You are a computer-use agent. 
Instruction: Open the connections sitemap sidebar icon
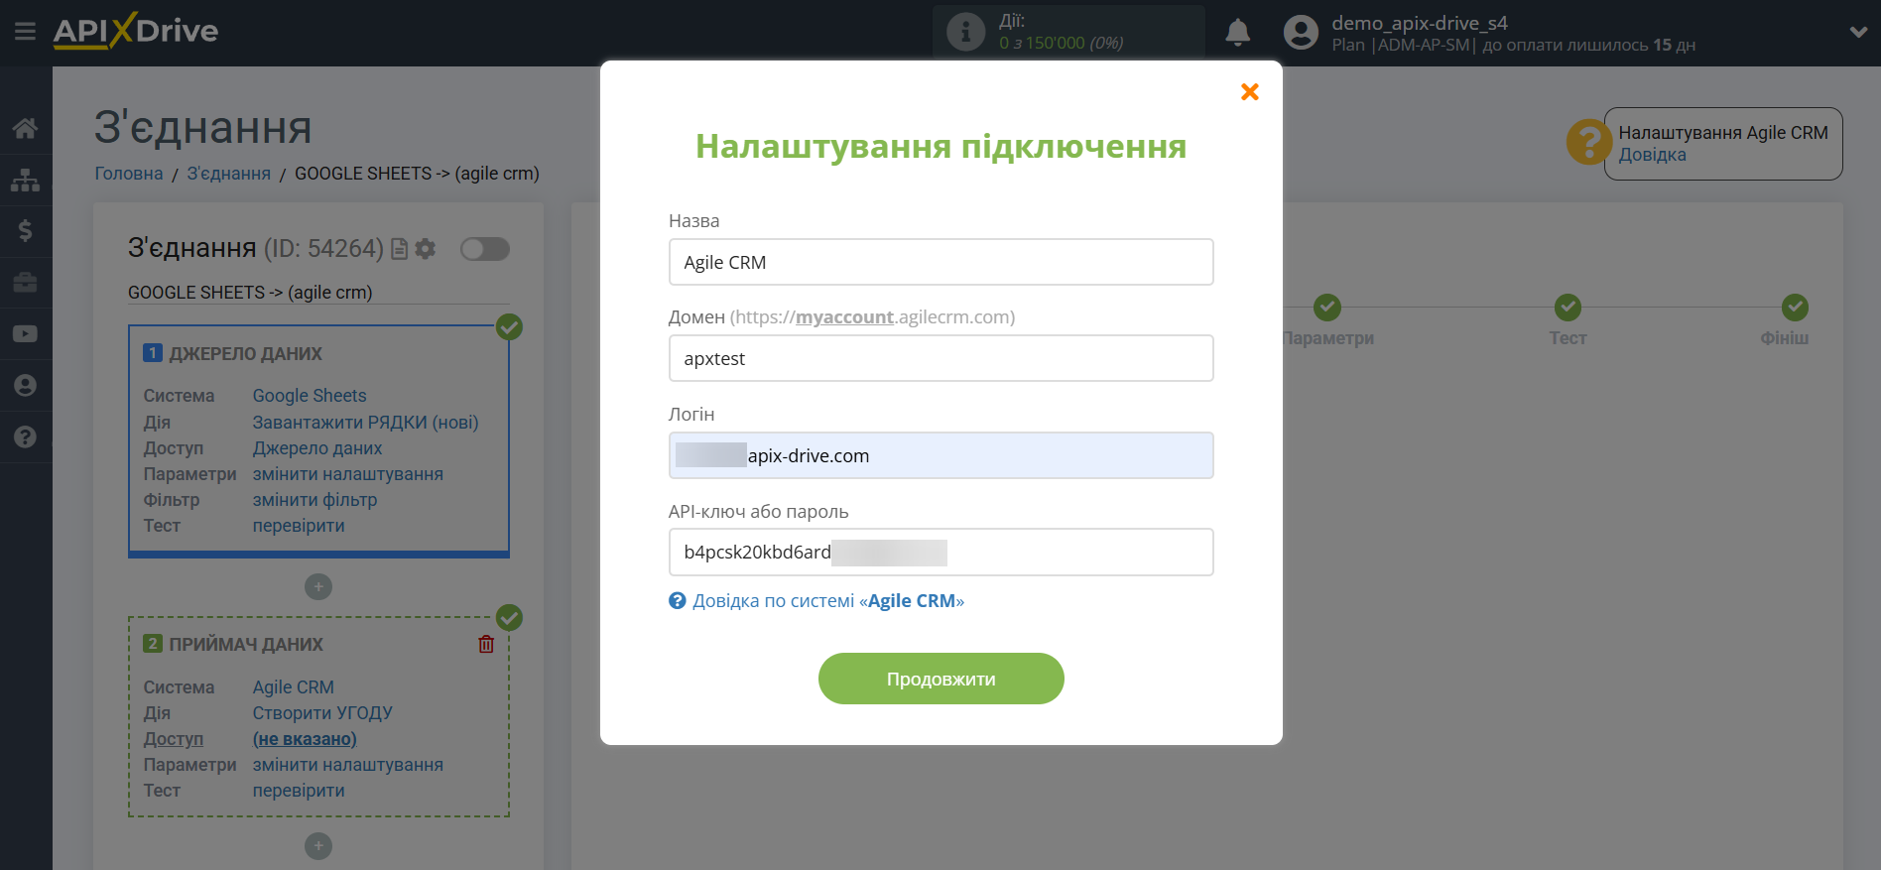click(x=26, y=180)
